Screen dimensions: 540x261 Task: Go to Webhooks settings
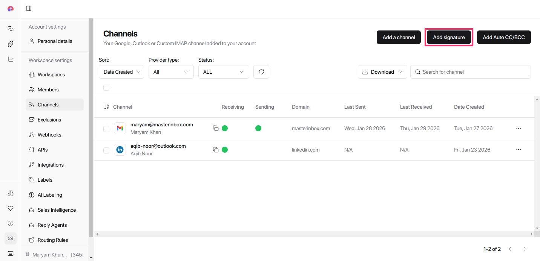tap(49, 135)
